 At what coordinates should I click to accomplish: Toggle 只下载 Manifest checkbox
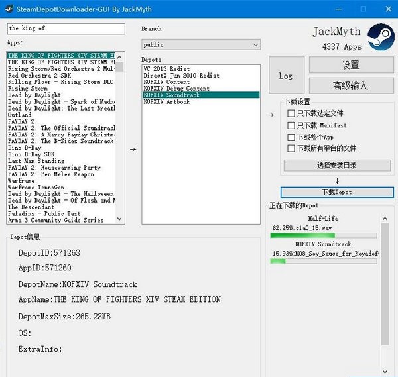click(291, 125)
